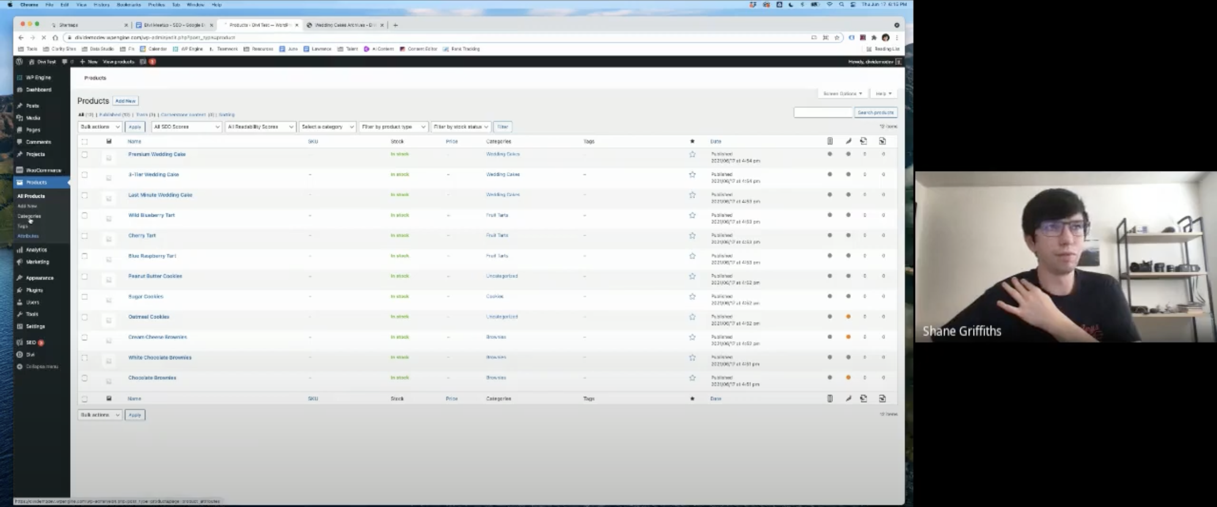Open top Bulk actions dropdown

coord(99,127)
